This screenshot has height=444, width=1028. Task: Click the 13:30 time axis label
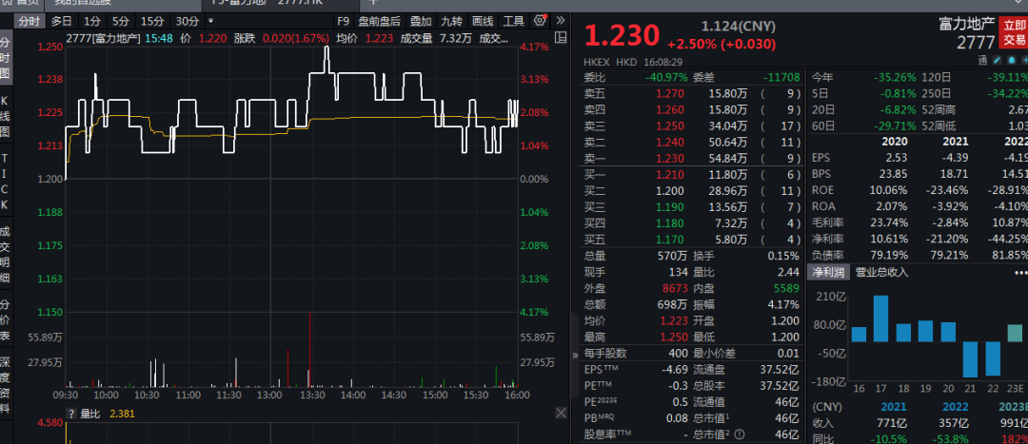312,395
